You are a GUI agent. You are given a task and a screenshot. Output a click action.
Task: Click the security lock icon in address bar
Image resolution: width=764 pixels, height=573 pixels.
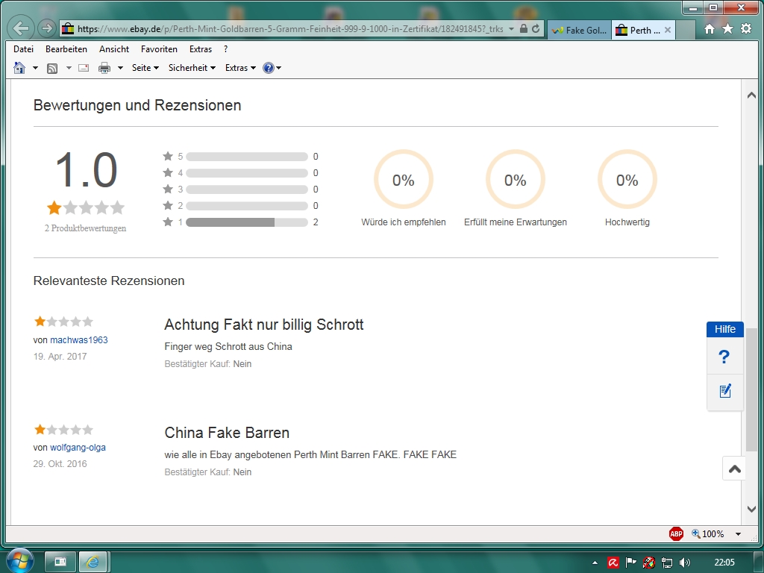pos(523,29)
